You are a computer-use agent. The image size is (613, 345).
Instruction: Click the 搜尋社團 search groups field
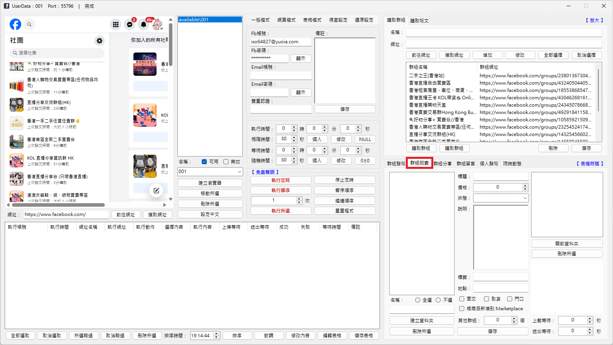pyautogui.click(x=57, y=53)
